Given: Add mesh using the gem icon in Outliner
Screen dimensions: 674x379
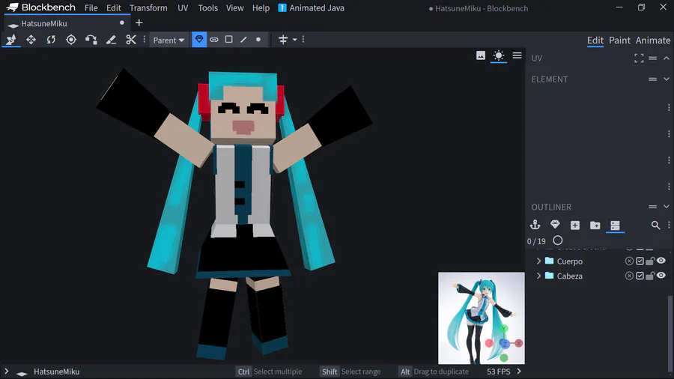Looking at the screenshot, I should click(555, 225).
